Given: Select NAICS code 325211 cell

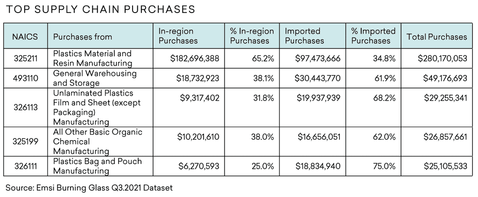Looking at the screenshot, I should click(x=26, y=58).
